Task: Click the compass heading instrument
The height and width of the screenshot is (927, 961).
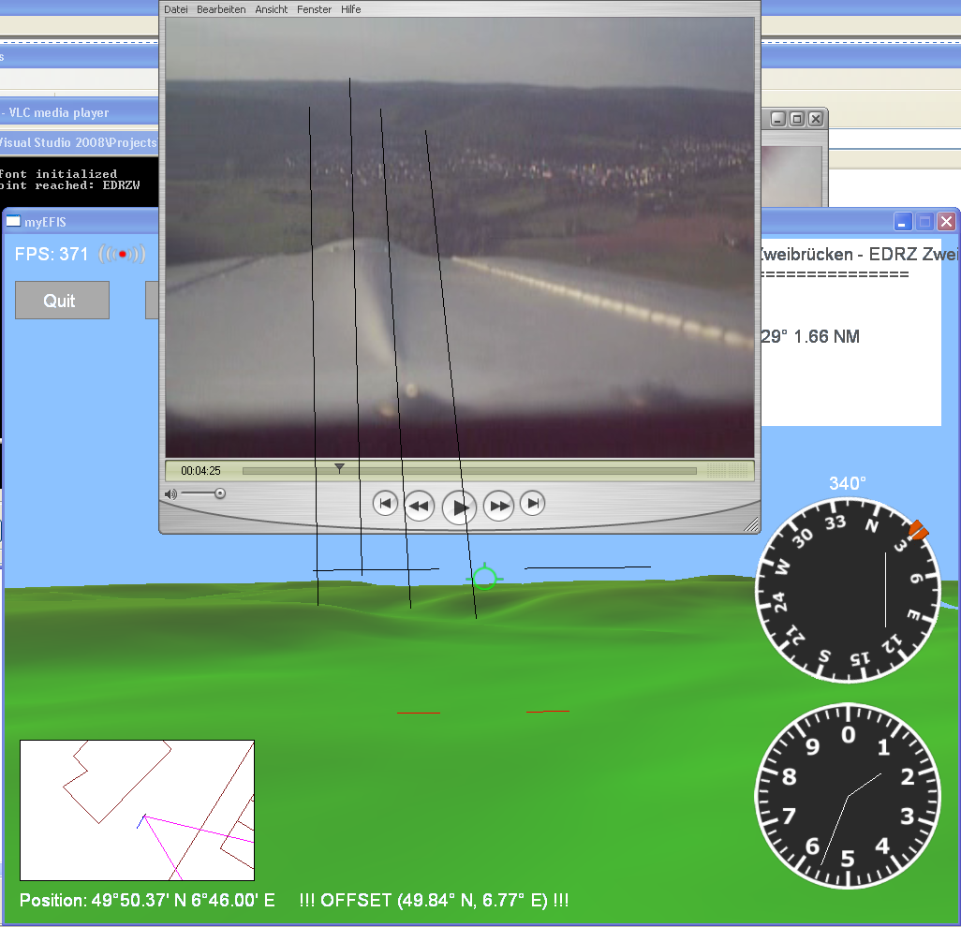Action: point(848,591)
